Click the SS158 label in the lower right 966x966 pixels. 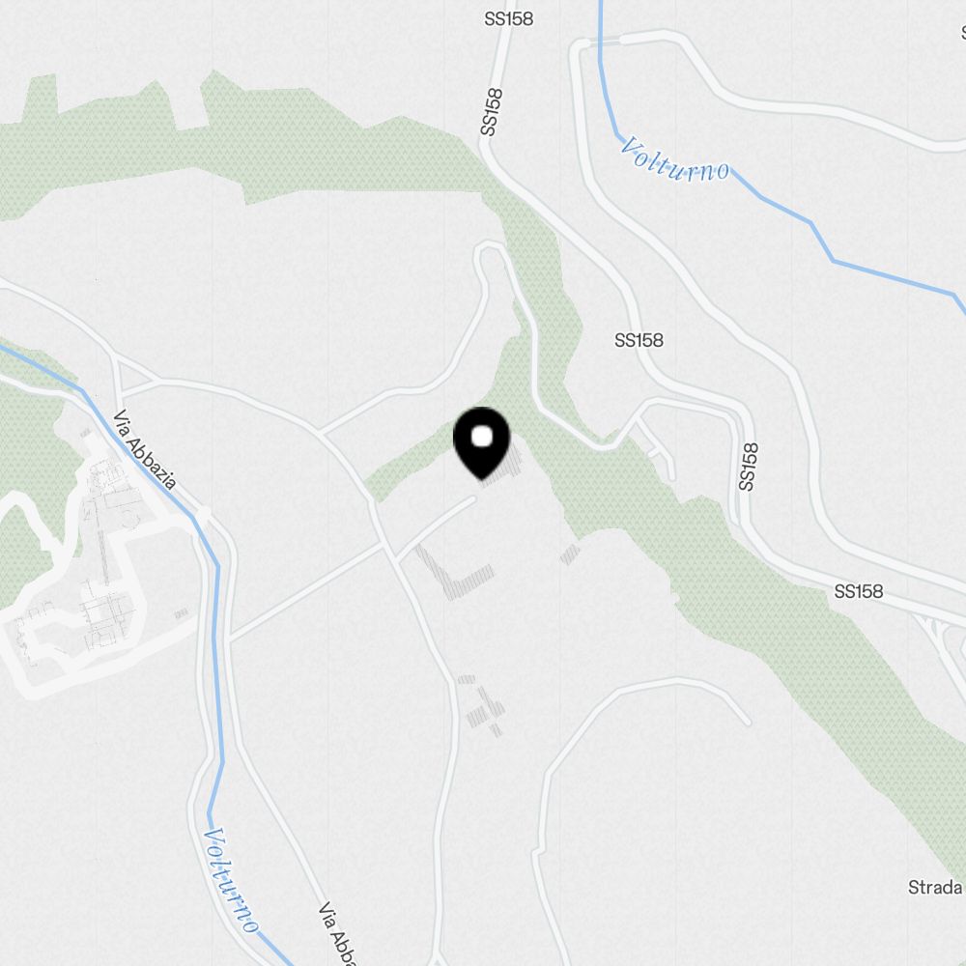click(858, 591)
